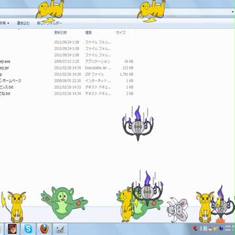Open Firefox from the taskbar
Viewport: 235px width, 235px height.
44,229
